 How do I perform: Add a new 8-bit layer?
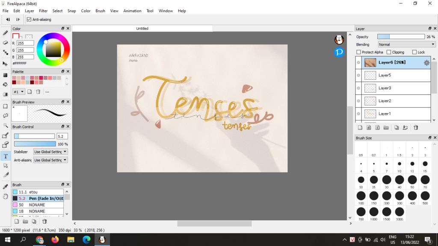[369, 128]
